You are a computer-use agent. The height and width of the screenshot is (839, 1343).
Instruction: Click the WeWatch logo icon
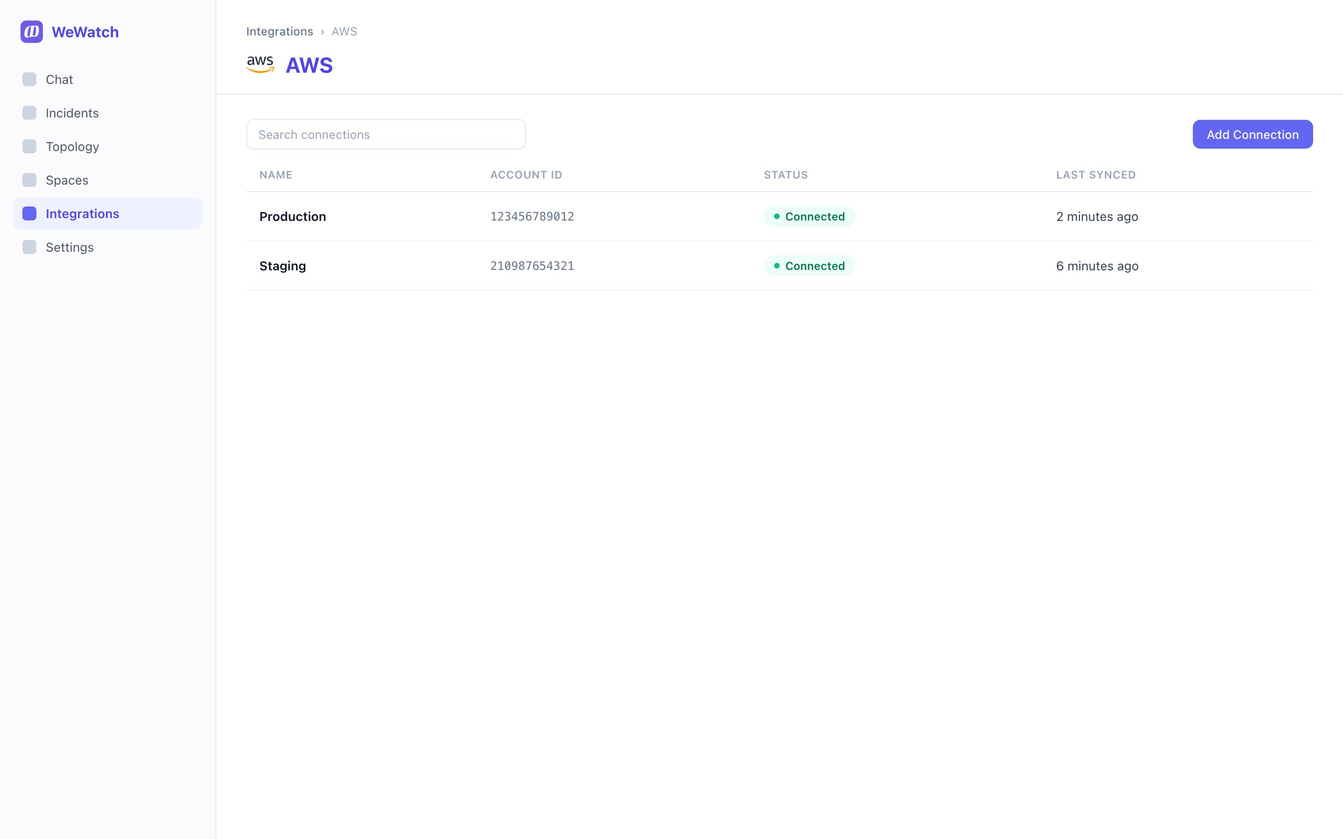point(32,32)
